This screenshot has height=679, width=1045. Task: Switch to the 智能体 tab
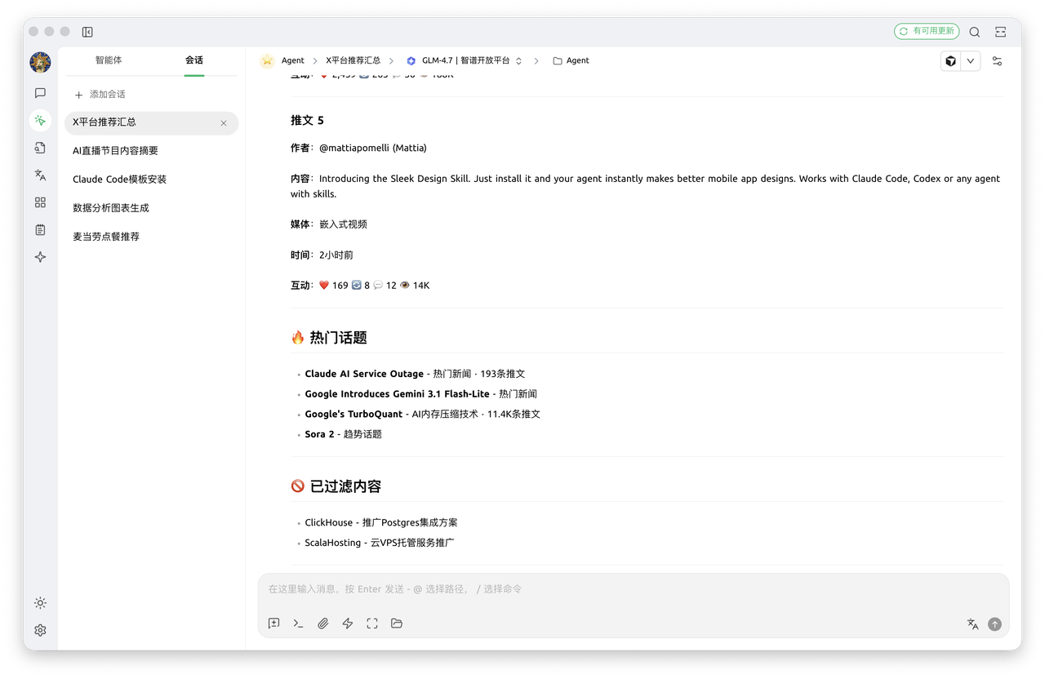click(x=109, y=60)
